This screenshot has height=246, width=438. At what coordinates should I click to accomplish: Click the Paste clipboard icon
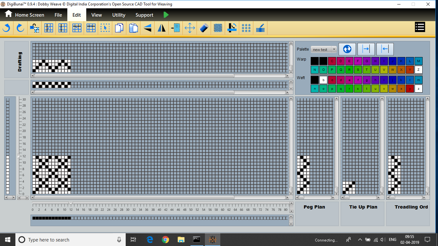133,28
